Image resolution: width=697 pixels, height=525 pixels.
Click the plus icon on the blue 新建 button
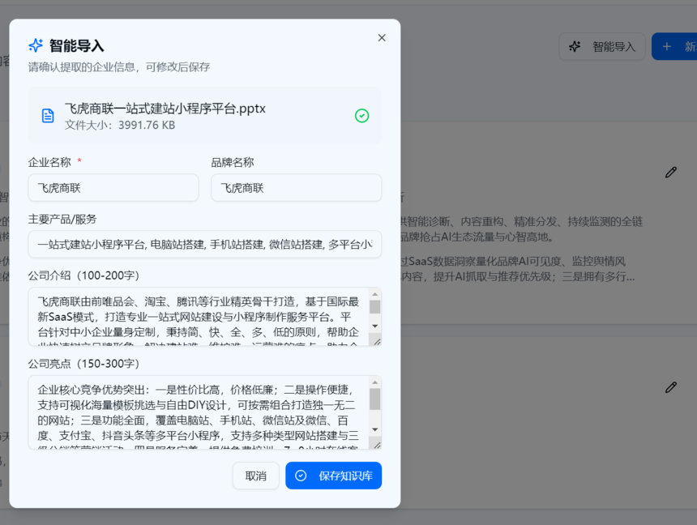(x=666, y=46)
